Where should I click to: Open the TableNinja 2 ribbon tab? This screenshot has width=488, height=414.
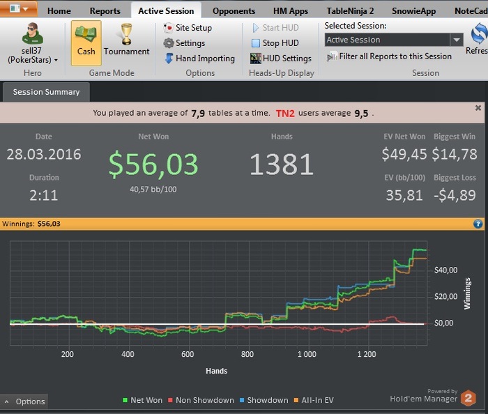tap(350, 11)
